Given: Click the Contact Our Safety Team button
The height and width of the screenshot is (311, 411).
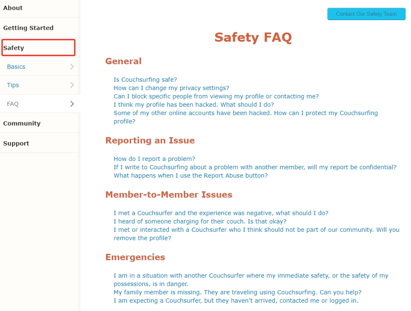Looking at the screenshot, I should point(366,14).
